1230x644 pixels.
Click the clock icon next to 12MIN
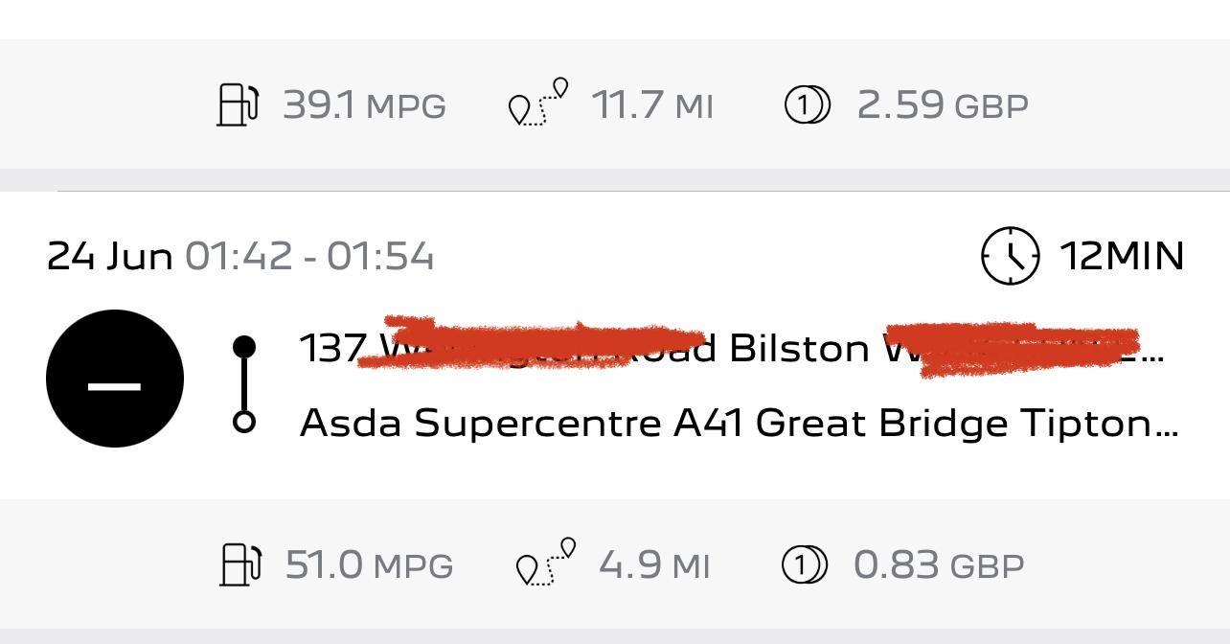(1010, 256)
